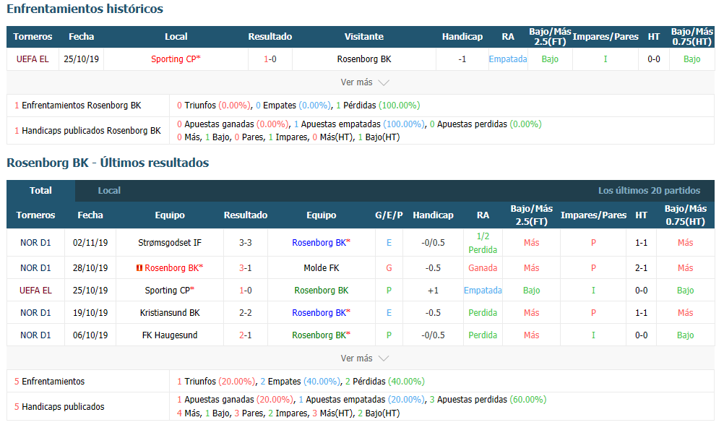Click UEFA EL in the results table row
Viewport: 724px width, 425px height.
[35, 291]
